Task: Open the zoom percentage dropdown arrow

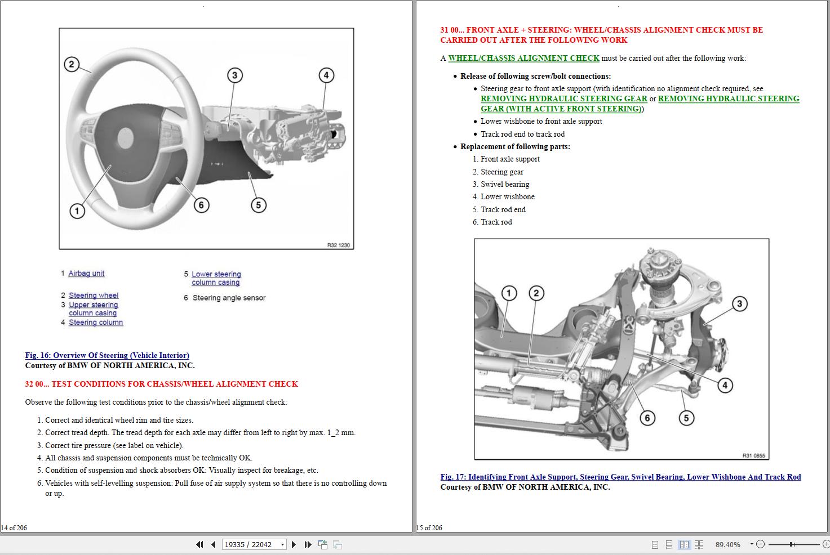Action: click(752, 544)
